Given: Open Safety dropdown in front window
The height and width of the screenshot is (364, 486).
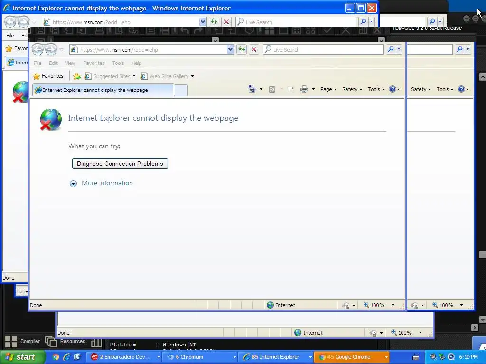Looking at the screenshot, I should pyautogui.click(x=352, y=89).
